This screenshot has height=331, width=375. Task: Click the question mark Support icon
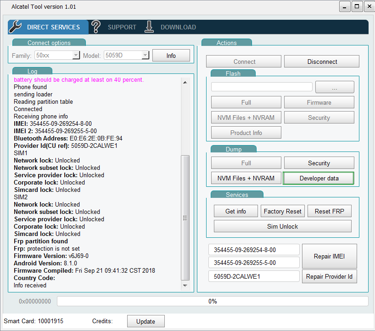coord(96,27)
